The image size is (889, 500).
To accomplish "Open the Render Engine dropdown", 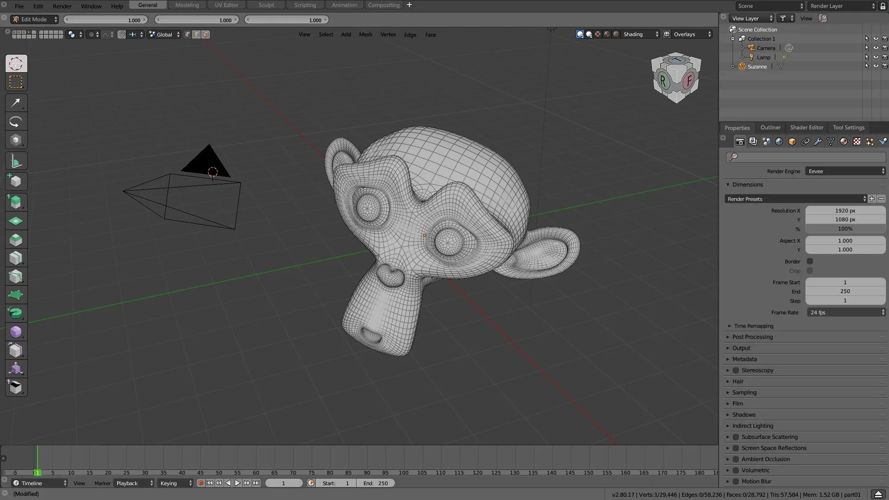I will pos(845,171).
